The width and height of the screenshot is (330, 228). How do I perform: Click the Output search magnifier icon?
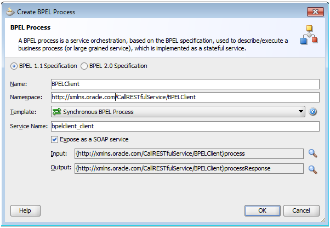click(313, 169)
